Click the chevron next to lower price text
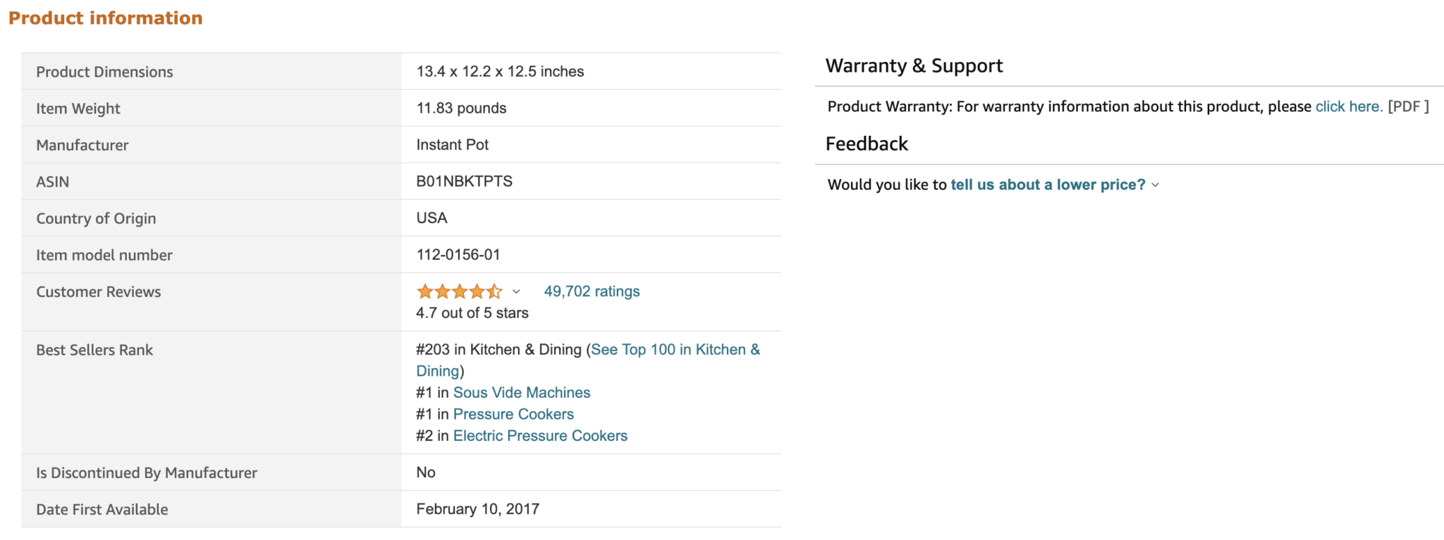 [x=1155, y=184]
